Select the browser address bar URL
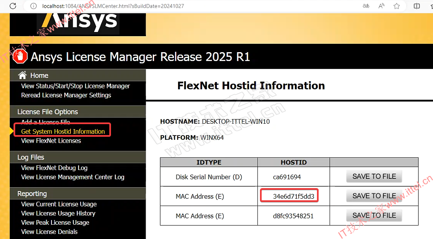Viewport: 433px width, 239px height. 113,6
